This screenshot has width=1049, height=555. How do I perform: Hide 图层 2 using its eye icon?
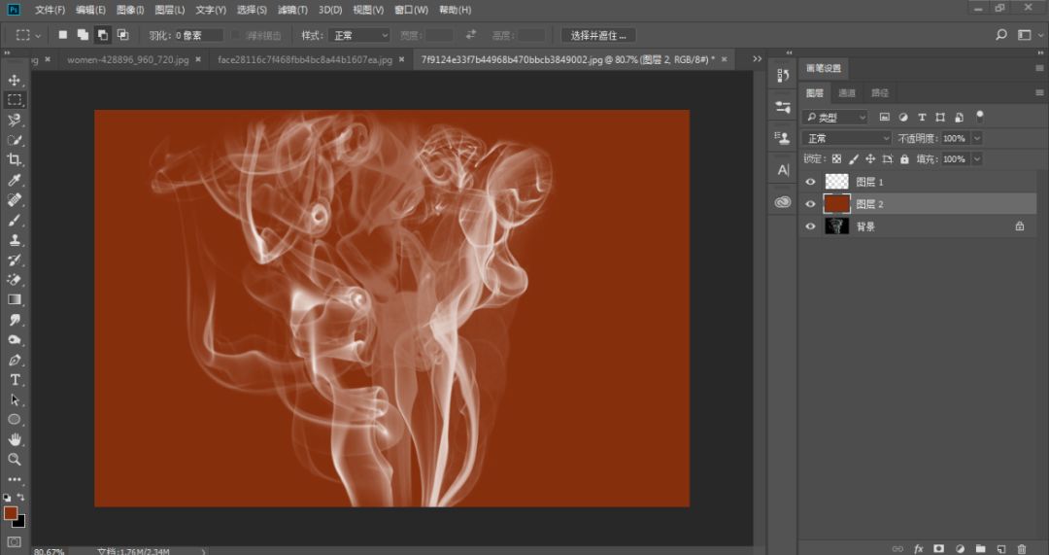pos(811,203)
